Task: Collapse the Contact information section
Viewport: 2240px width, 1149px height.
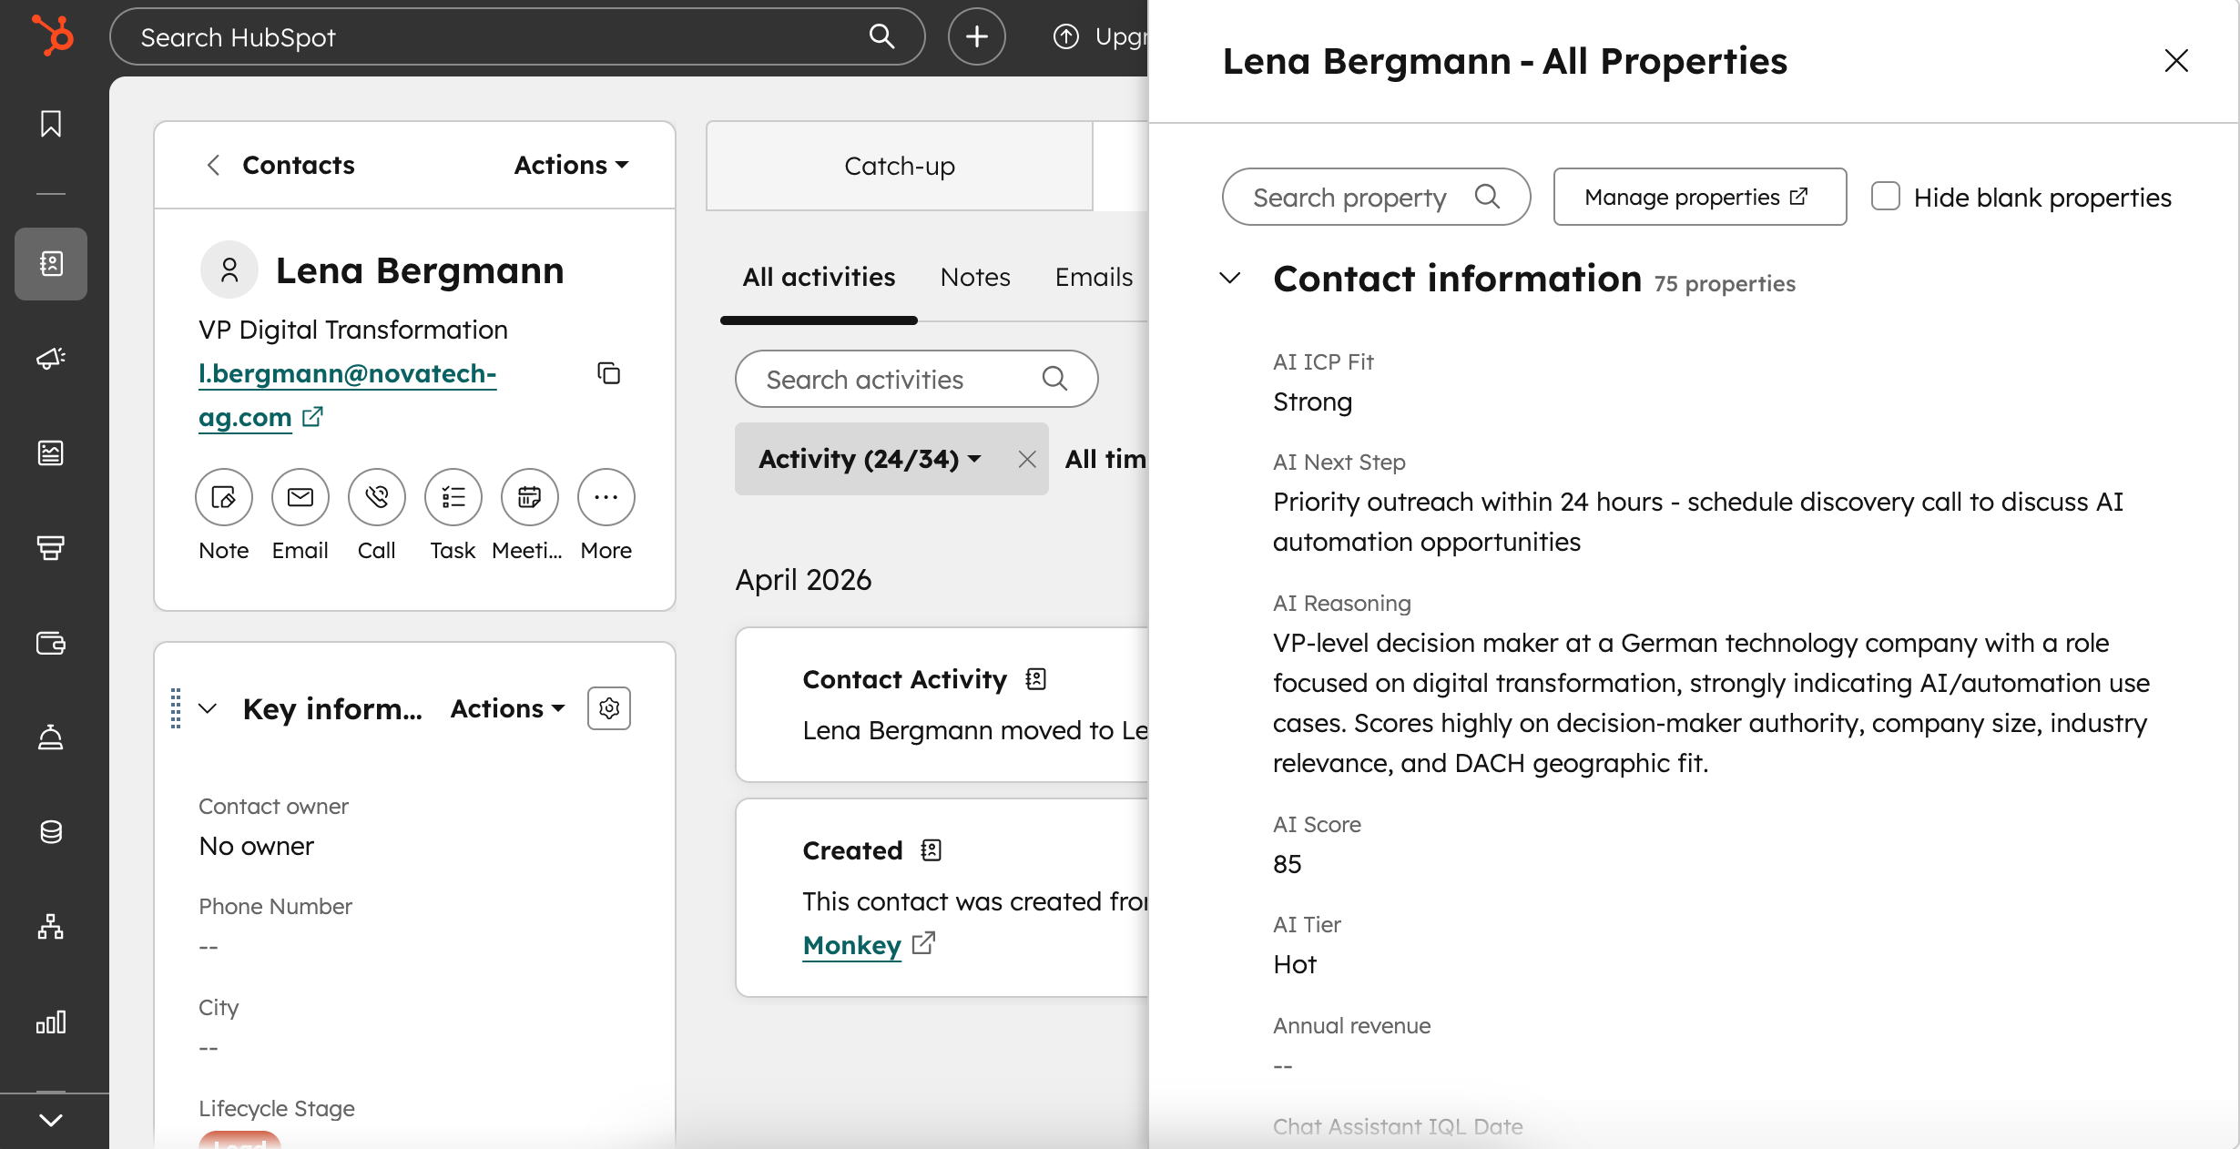Action: coord(1229,278)
